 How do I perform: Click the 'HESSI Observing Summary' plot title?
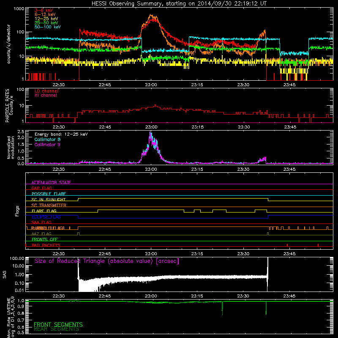pyautogui.click(x=179, y=4)
